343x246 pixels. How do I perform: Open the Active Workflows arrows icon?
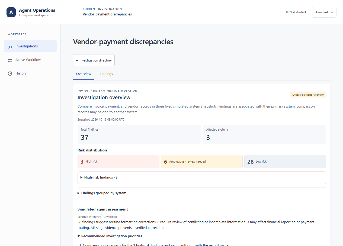tap(10, 60)
